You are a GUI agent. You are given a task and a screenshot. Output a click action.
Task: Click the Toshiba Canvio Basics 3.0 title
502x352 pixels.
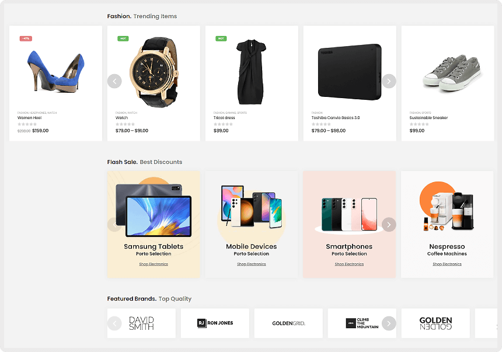pyautogui.click(x=336, y=117)
